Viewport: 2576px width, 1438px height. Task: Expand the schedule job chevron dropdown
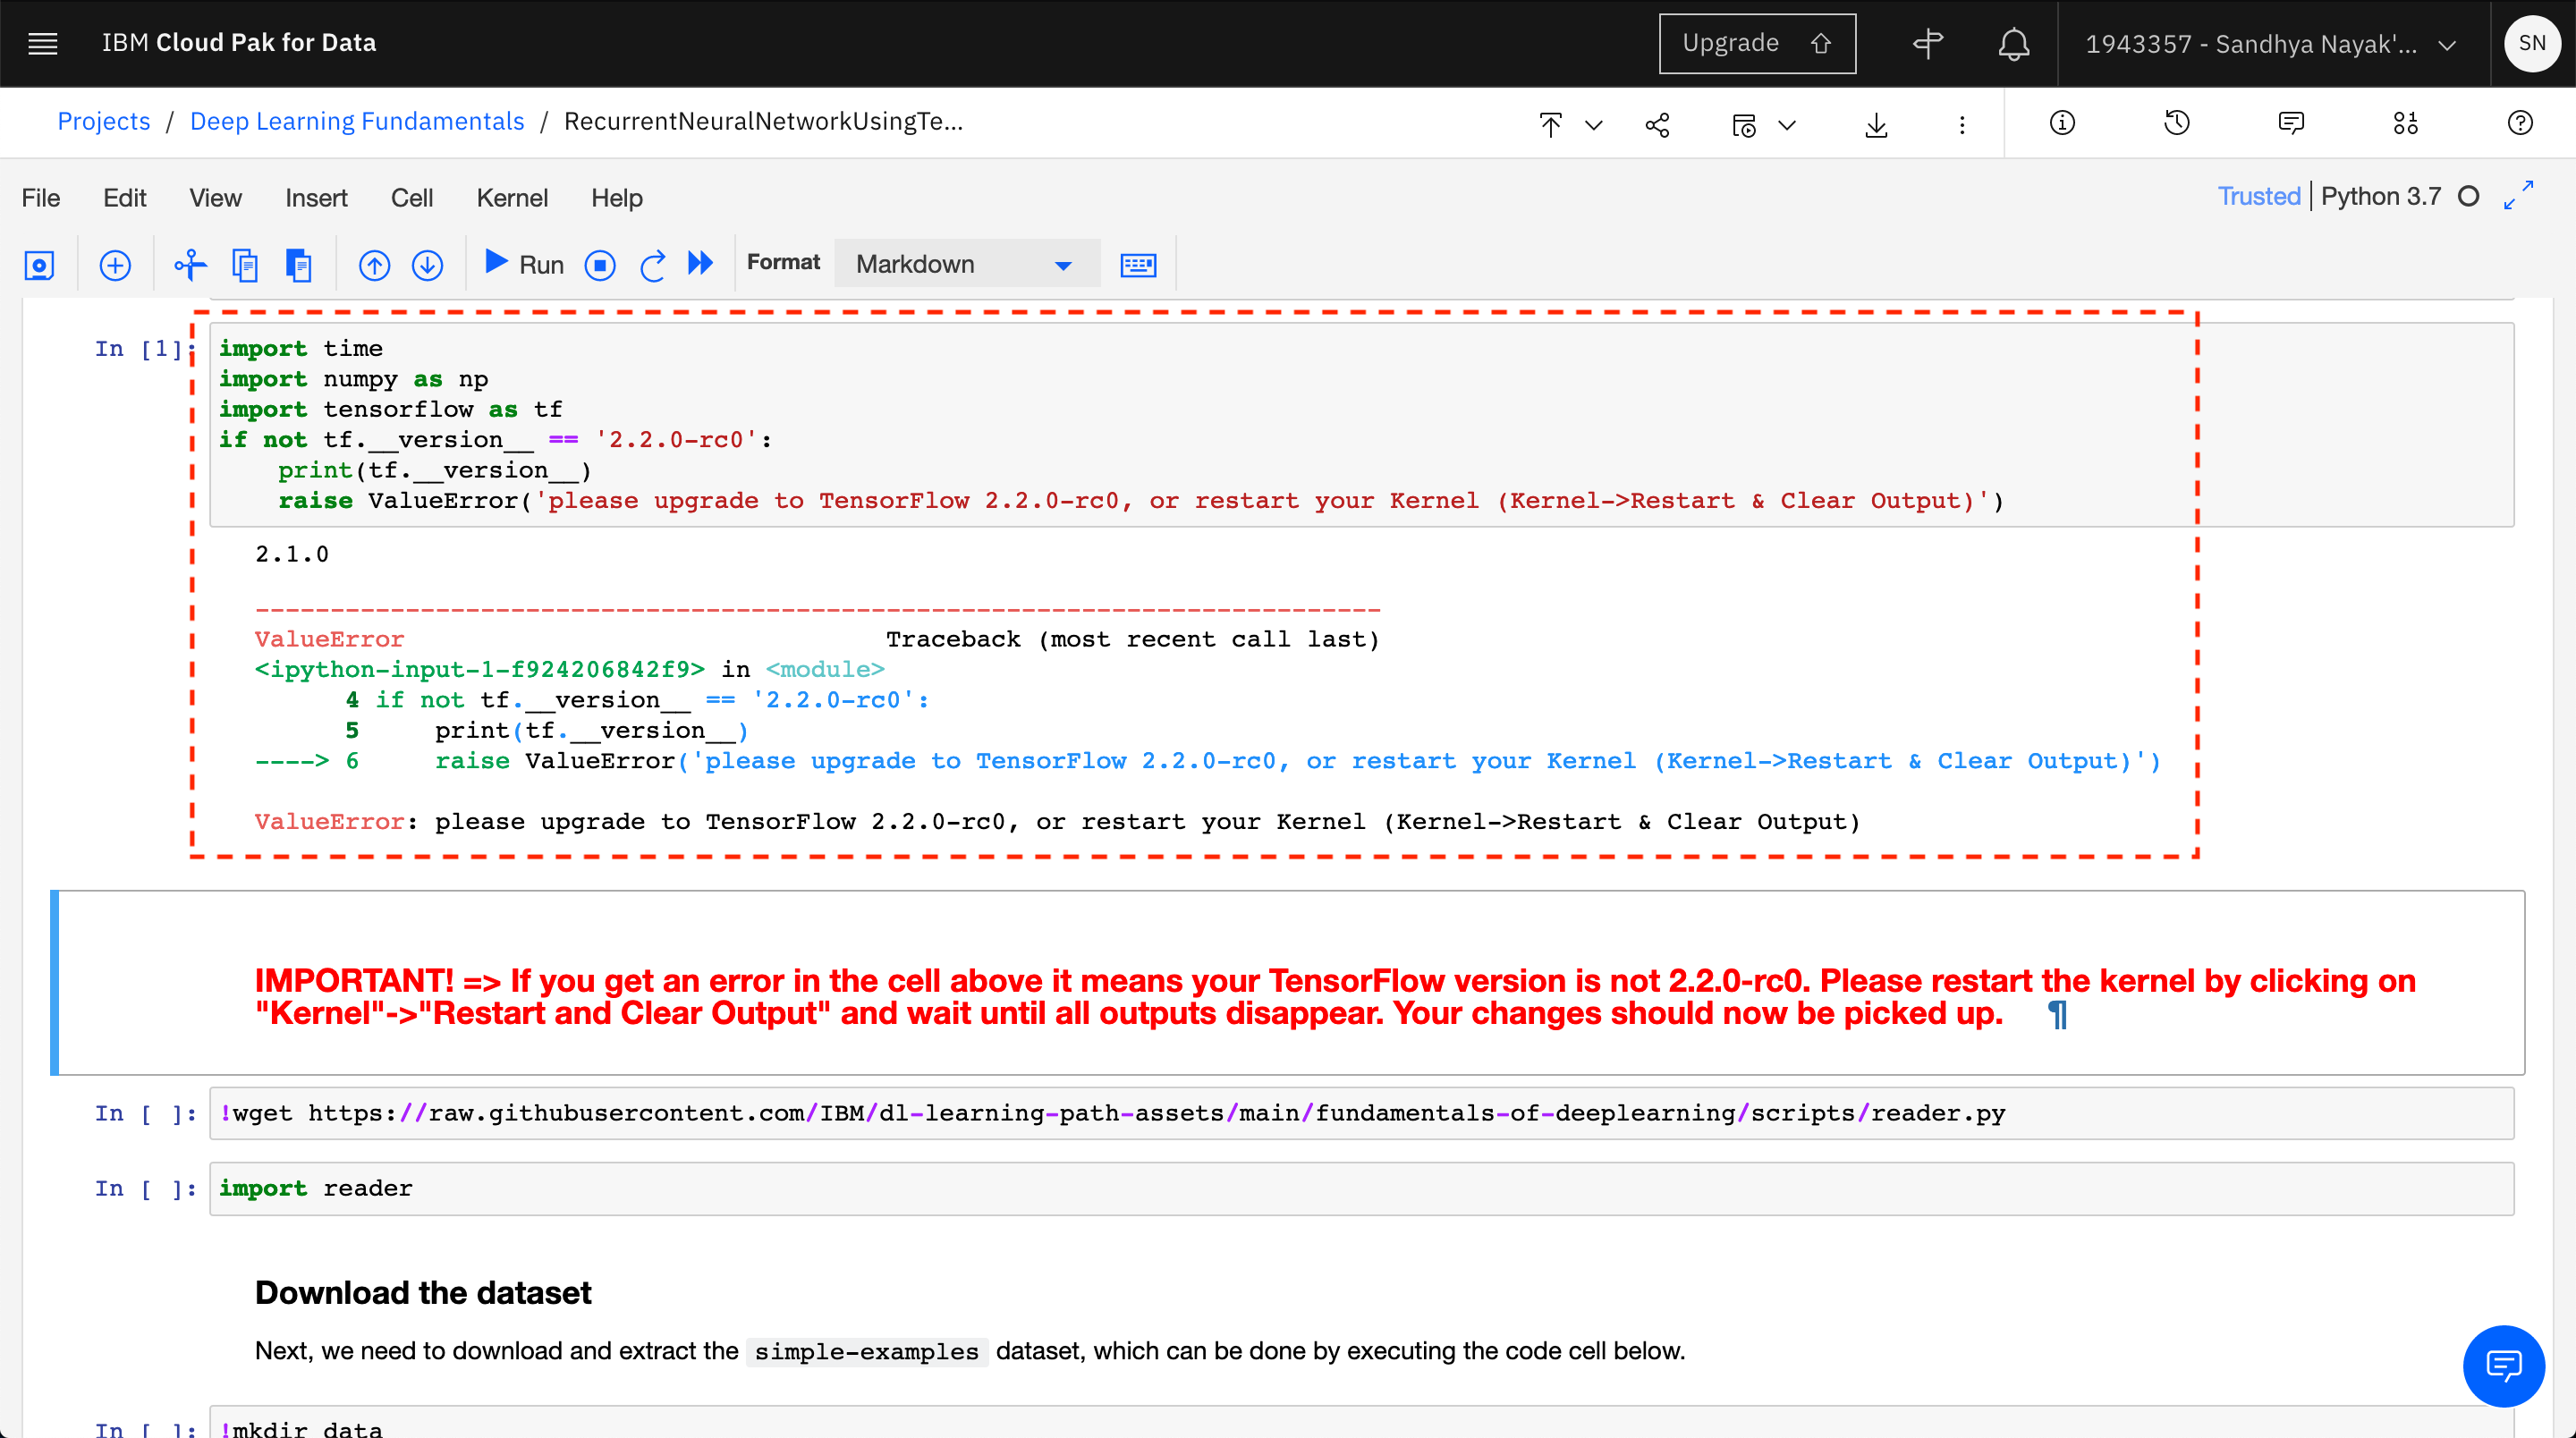click(1788, 125)
